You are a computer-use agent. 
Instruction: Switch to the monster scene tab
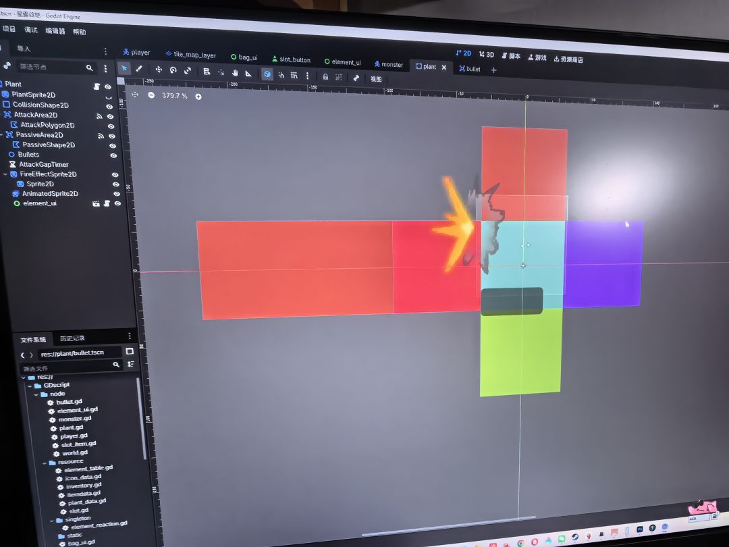[389, 65]
